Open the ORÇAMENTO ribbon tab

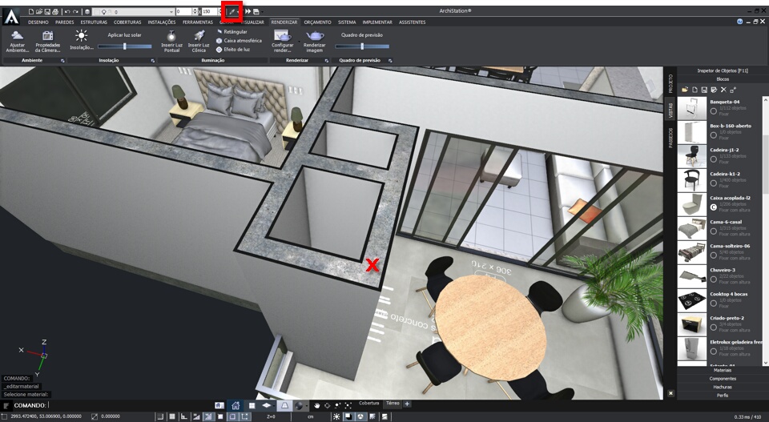point(317,22)
